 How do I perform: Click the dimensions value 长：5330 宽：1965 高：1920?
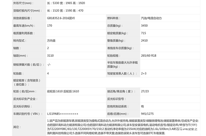(x=66, y=3)
